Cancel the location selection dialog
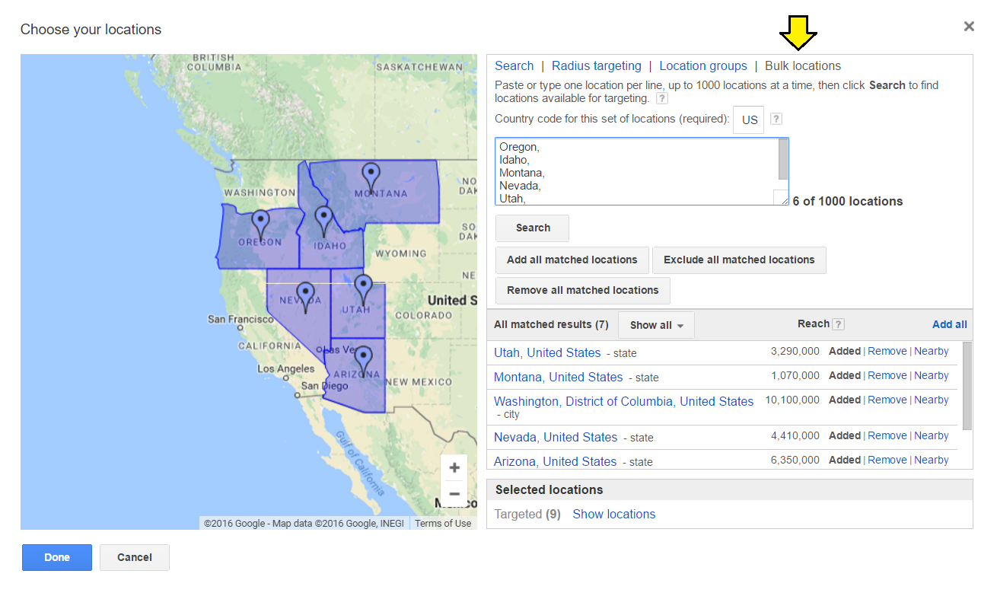 [x=135, y=557]
